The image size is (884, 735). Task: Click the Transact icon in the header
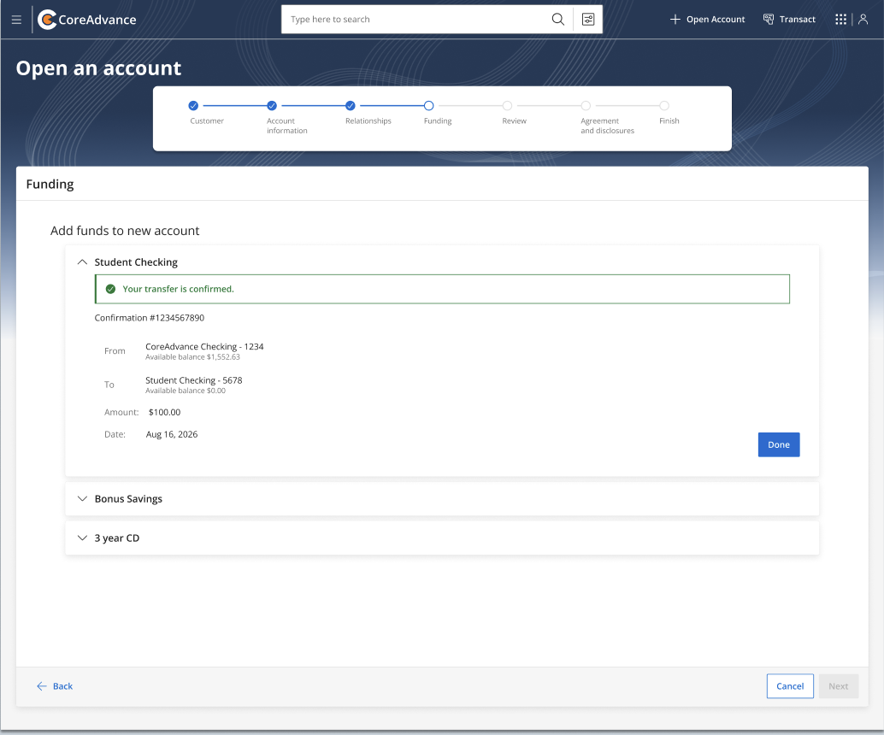point(769,19)
